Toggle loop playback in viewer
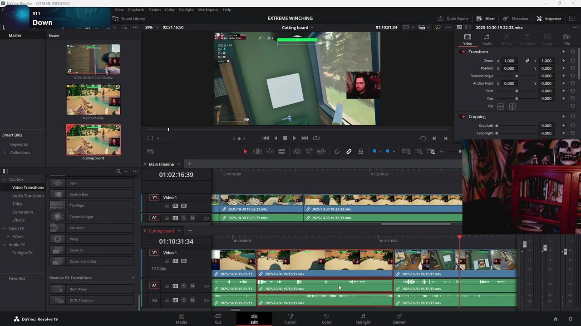The image size is (581, 326). click(316, 138)
